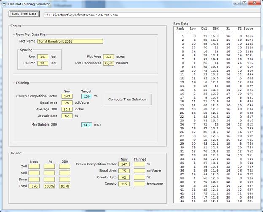263x212 pixels.
Task: Click the Plot Name field
Action: (70, 41)
